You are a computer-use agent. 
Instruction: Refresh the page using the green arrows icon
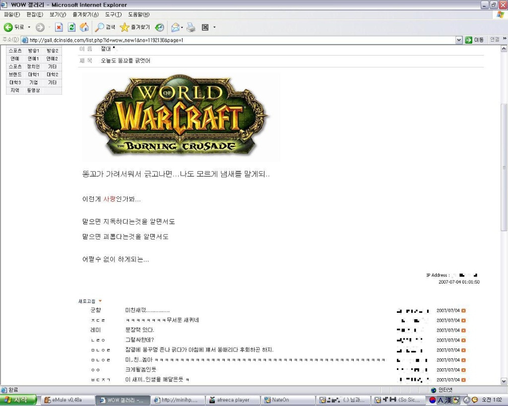pyautogui.click(x=71, y=28)
